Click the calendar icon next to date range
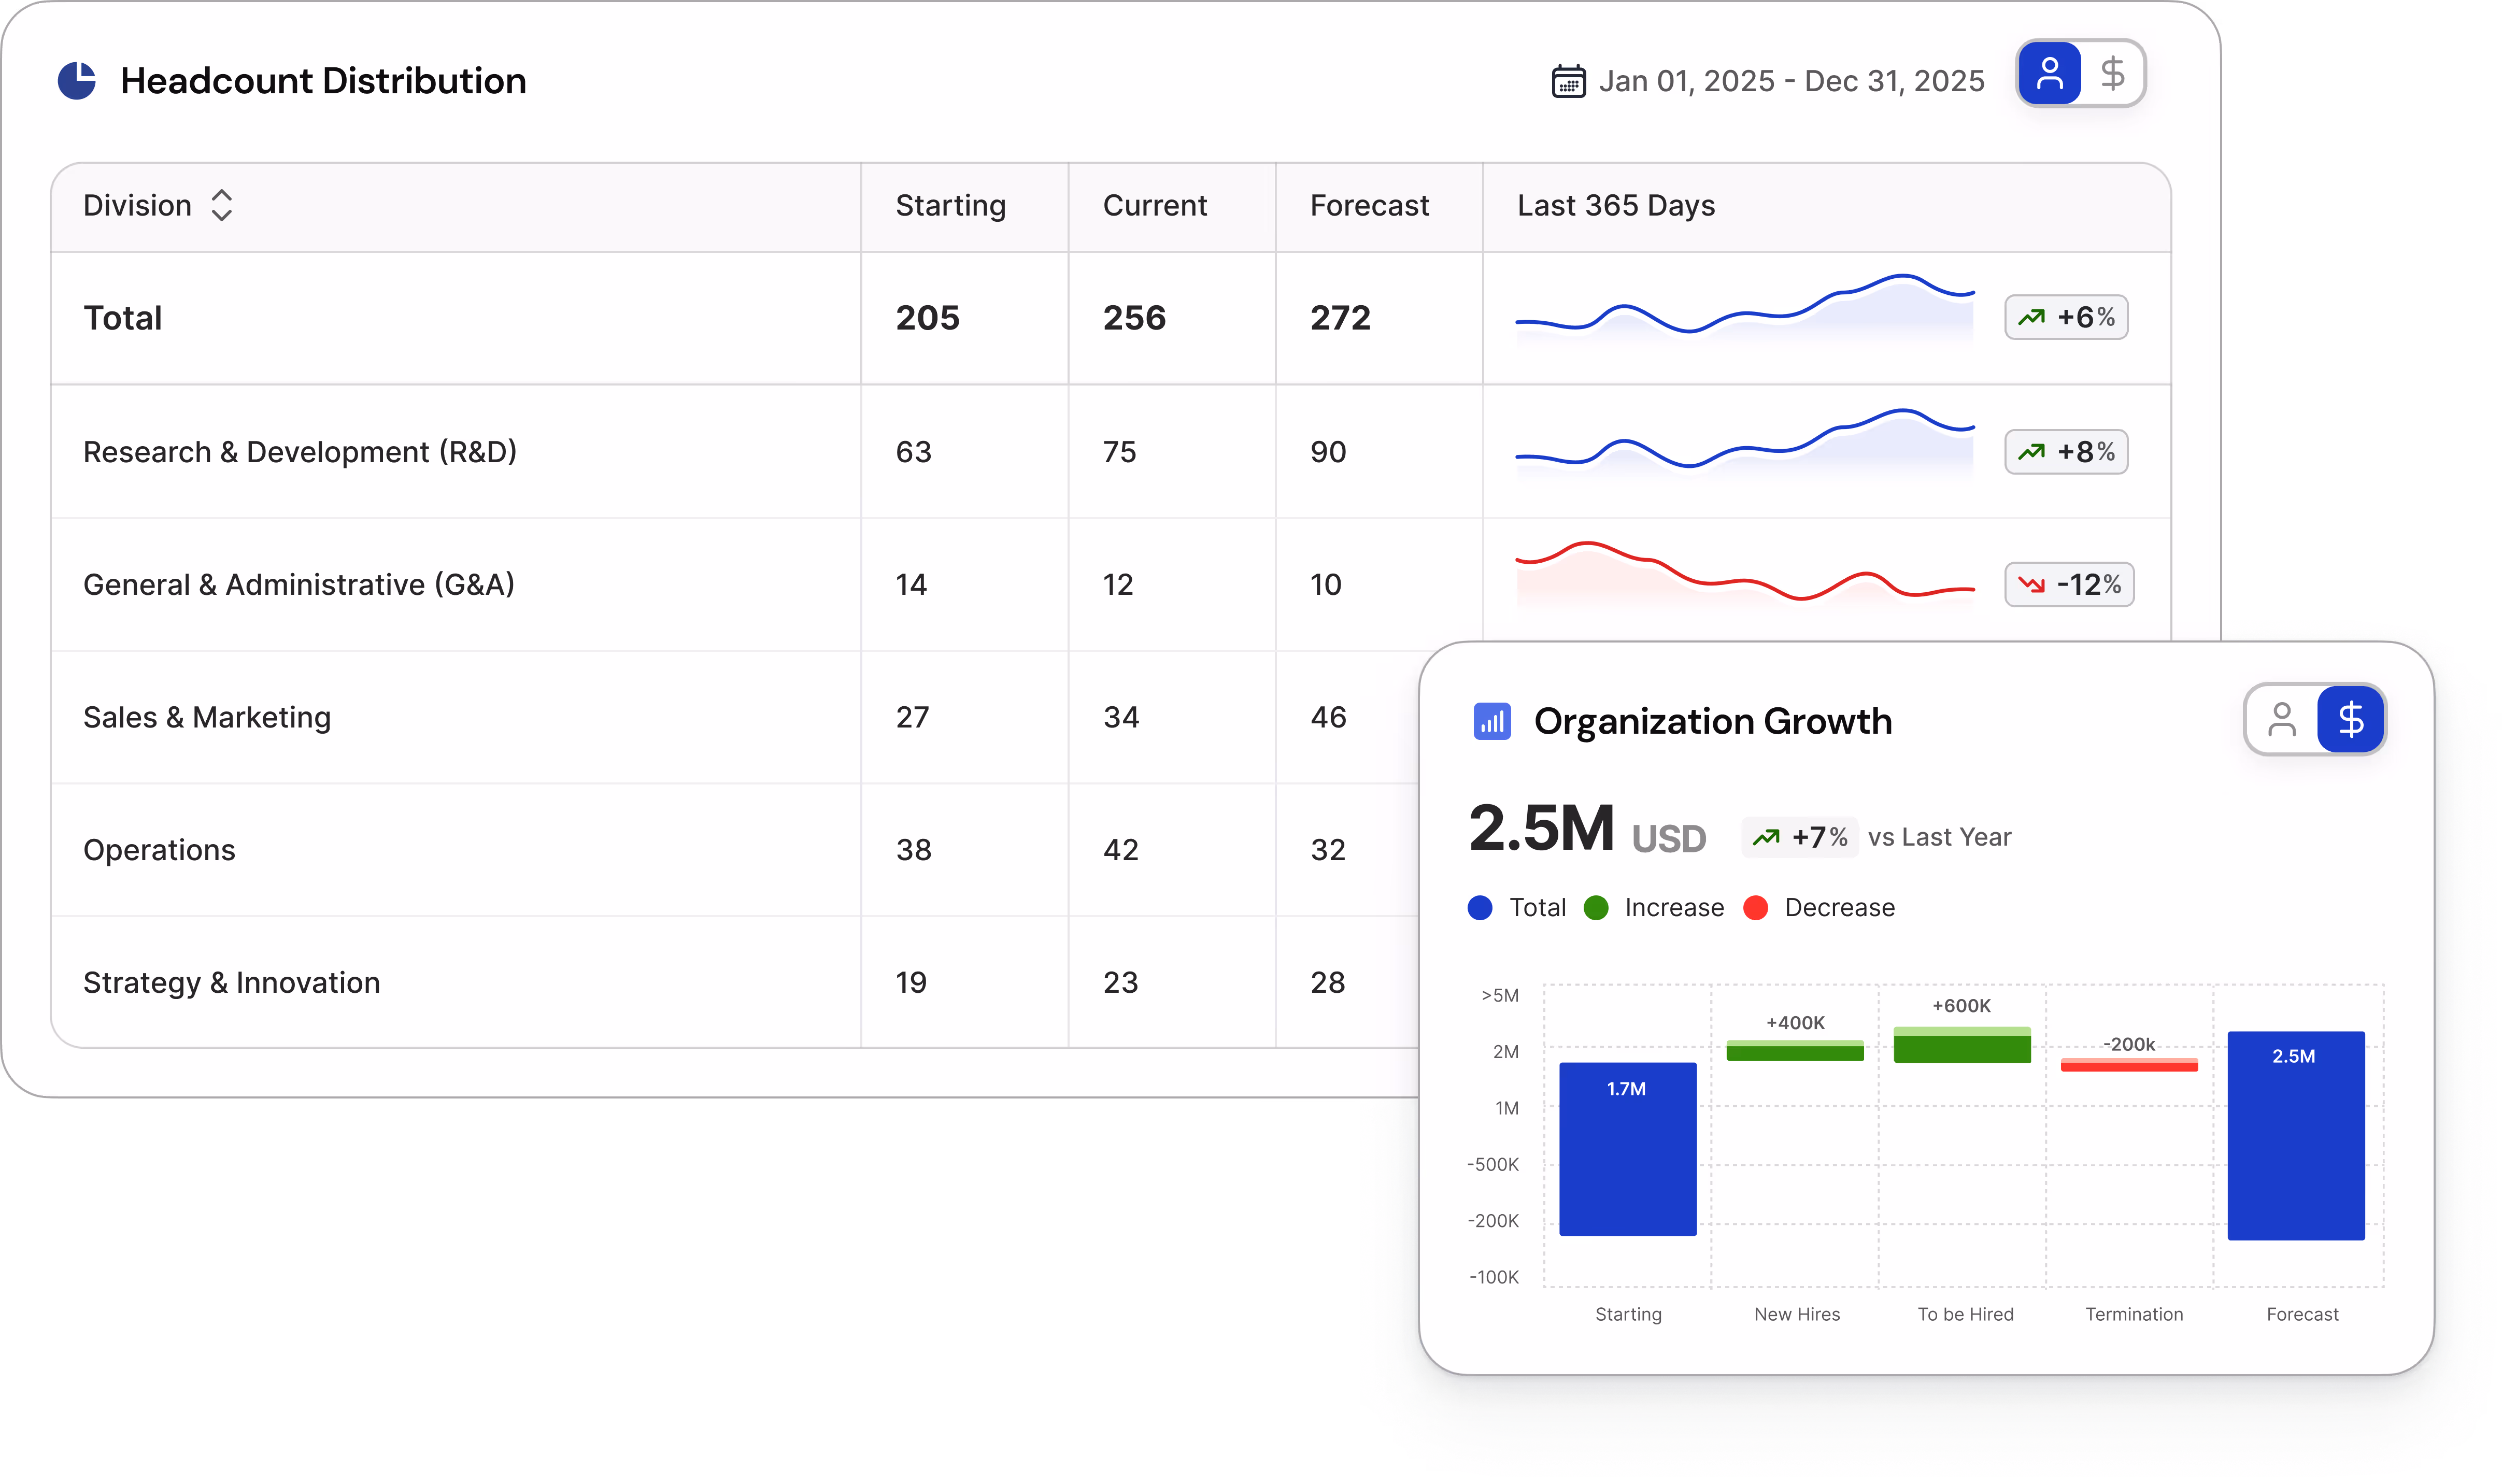The height and width of the screenshot is (1484, 2502). (1568, 81)
